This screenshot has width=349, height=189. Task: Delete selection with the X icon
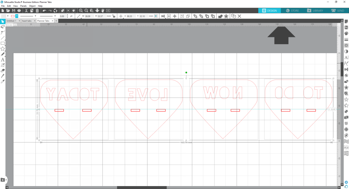[239, 16]
